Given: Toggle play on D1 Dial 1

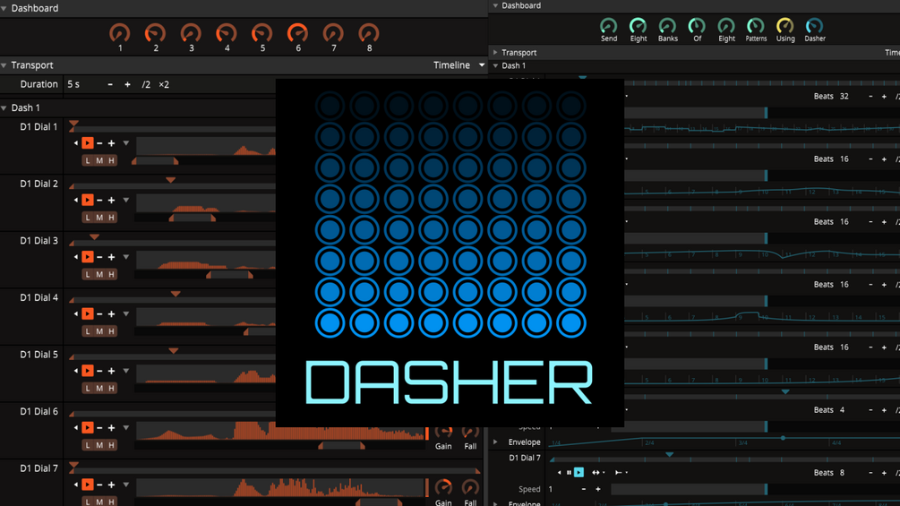Looking at the screenshot, I should pos(87,143).
